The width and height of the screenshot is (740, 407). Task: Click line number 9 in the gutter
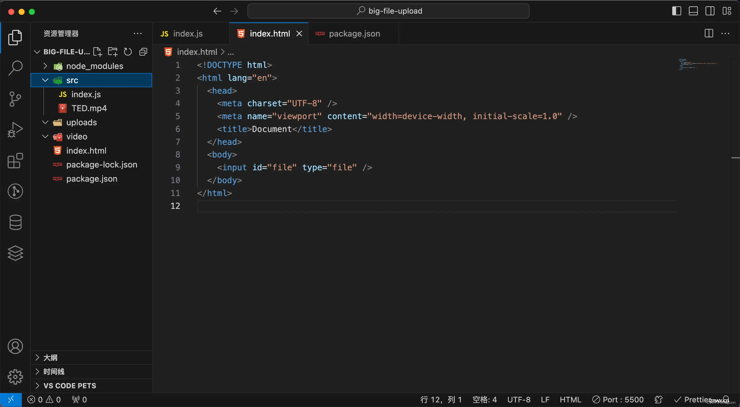click(x=178, y=167)
